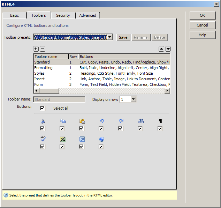Uncheck the checkbox under the binoculars icon
Image resolution: width=221 pixels, height=208 pixels.
point(140,128)
